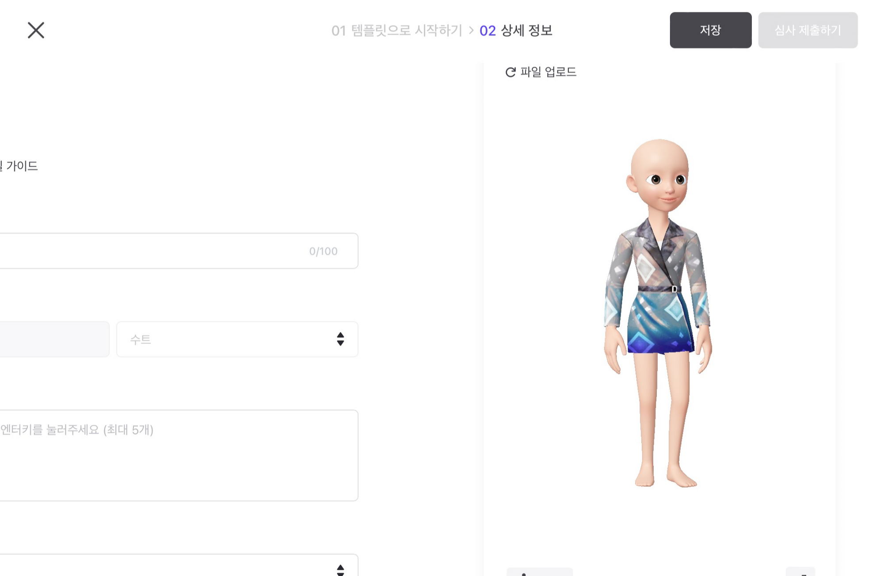Focus the tags text area (최대 5개)
This screenshot has height=576, width=884.
tap(179, 455)
